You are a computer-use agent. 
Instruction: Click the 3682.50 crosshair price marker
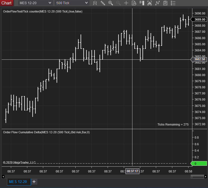199,59
